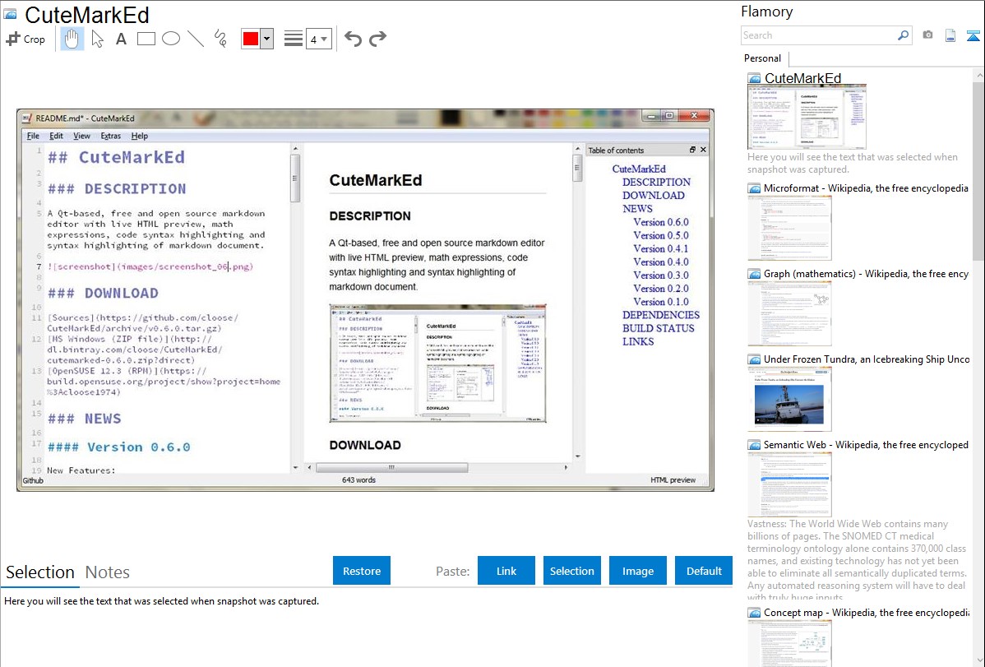Click the red color swatch
Screen dimensions: 985x667
(x=251, y=39)
